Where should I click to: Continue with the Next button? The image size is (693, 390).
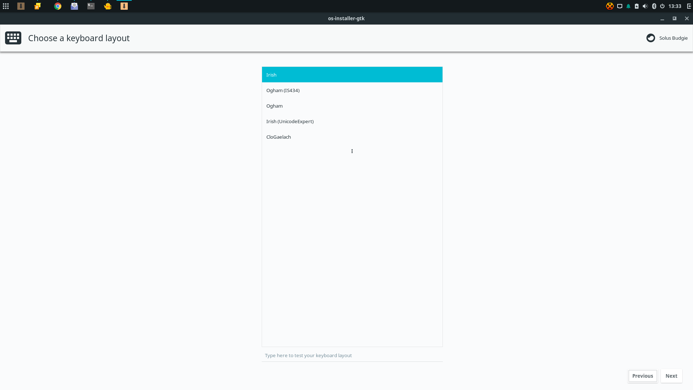(x=671, y=376)
